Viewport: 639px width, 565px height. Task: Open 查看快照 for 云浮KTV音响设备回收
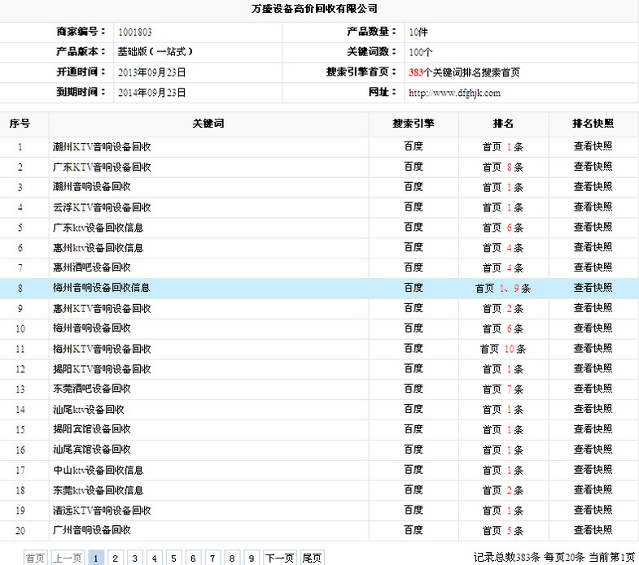(593, 207)
